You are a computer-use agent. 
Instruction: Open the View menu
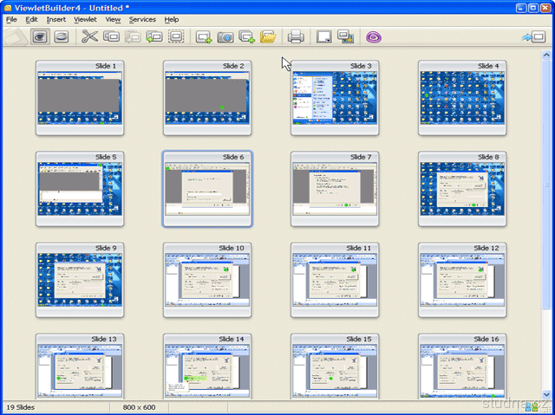(x=113, y=19)
